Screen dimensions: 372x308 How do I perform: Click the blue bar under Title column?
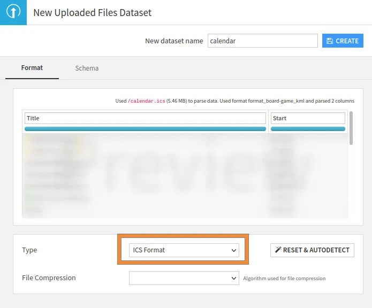pyautogui.click(x=145, y=129)
